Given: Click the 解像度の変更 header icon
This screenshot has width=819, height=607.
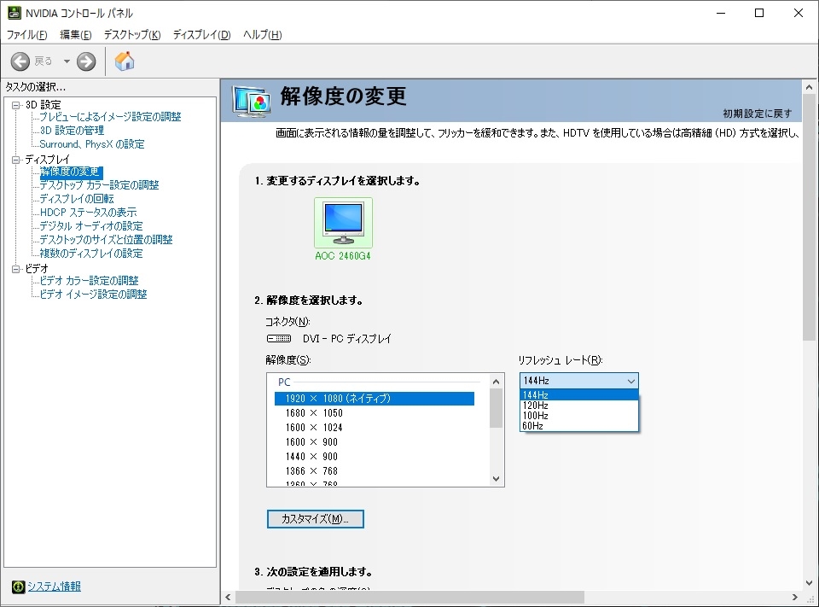Looking at the screenshot, I should (x=252, y=101).
